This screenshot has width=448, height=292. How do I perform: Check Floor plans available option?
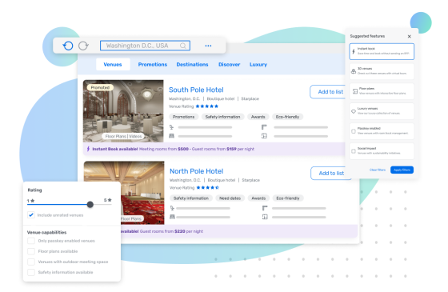point(31,251)
